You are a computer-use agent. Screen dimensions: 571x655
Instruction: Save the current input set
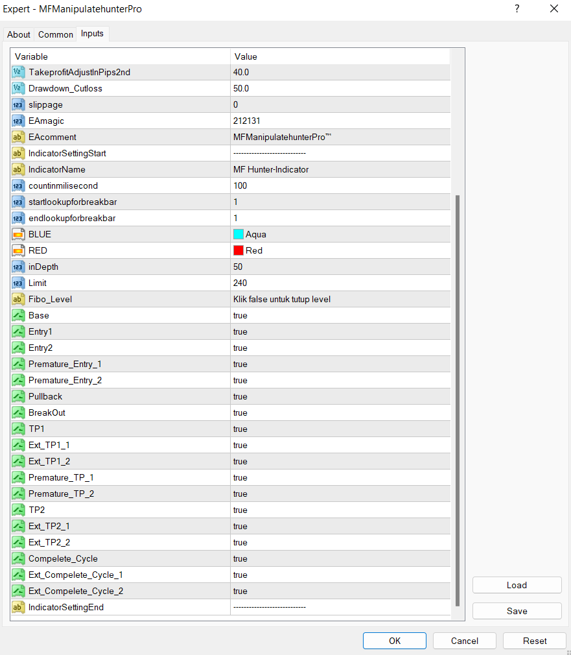point(517,611)
